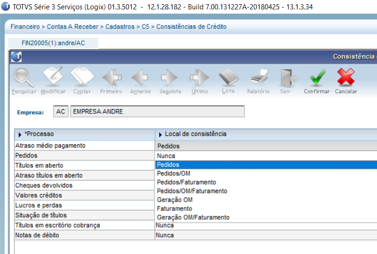This screenshot has width=377, height=254.
Task: Go to Primeiro record arrow
Action: tap(111, 77)
